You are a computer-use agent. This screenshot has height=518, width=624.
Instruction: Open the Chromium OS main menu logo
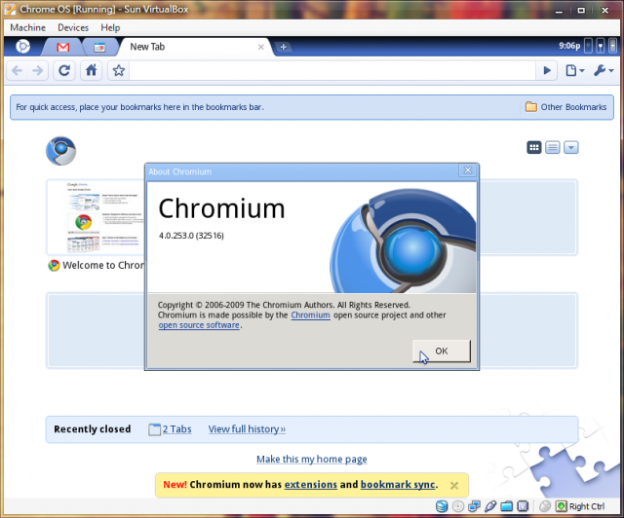22,47
